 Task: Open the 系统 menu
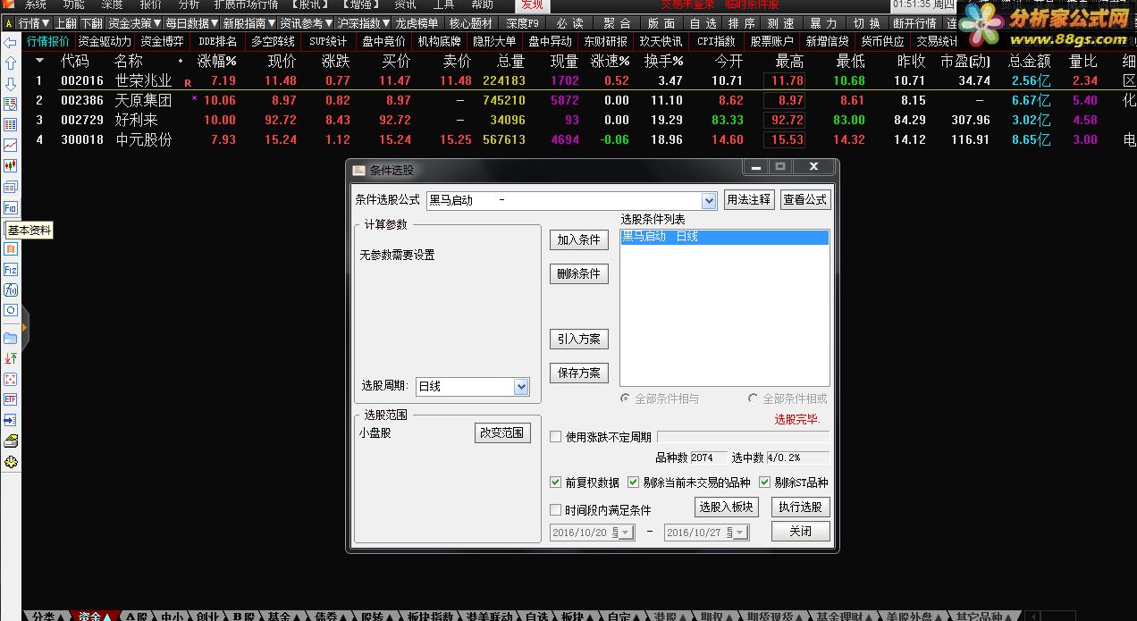[x=35, y=4]
